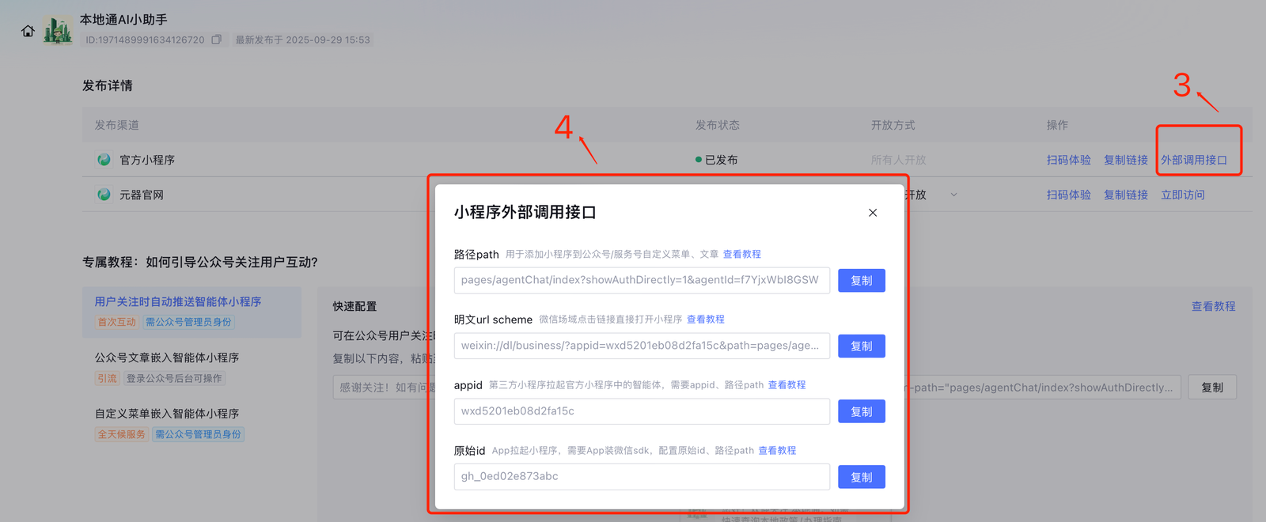Open 查看教程 link beside 明文url scheme

[x=705, y=320]
